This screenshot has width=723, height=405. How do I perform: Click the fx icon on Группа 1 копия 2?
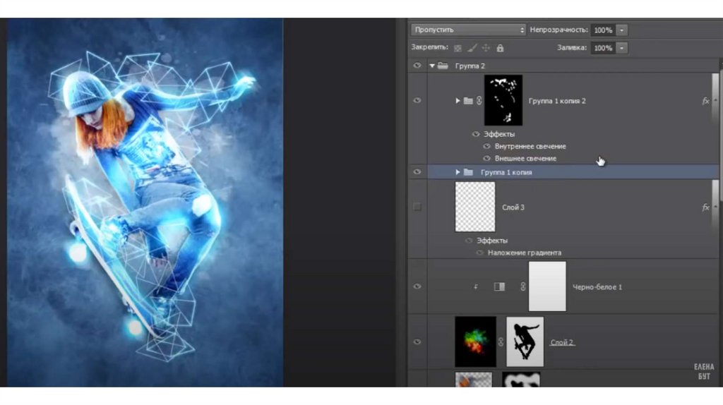(x=705, y=100)
